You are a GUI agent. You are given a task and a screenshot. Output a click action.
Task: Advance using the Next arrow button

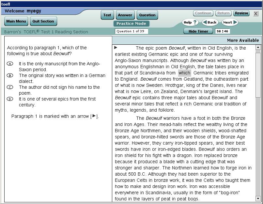coord(230,23)
